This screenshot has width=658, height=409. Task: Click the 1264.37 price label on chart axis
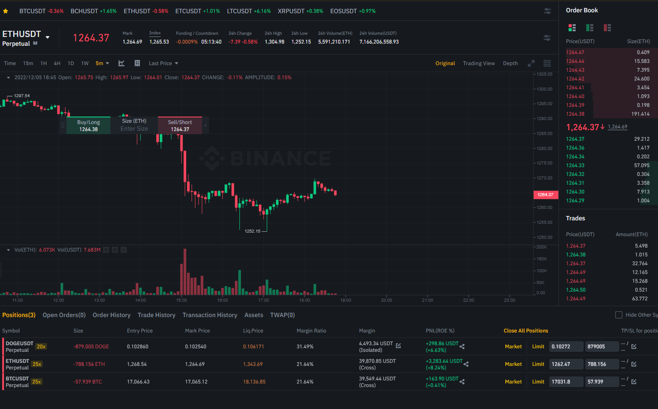pyautogui.click(x=545, y=194)
